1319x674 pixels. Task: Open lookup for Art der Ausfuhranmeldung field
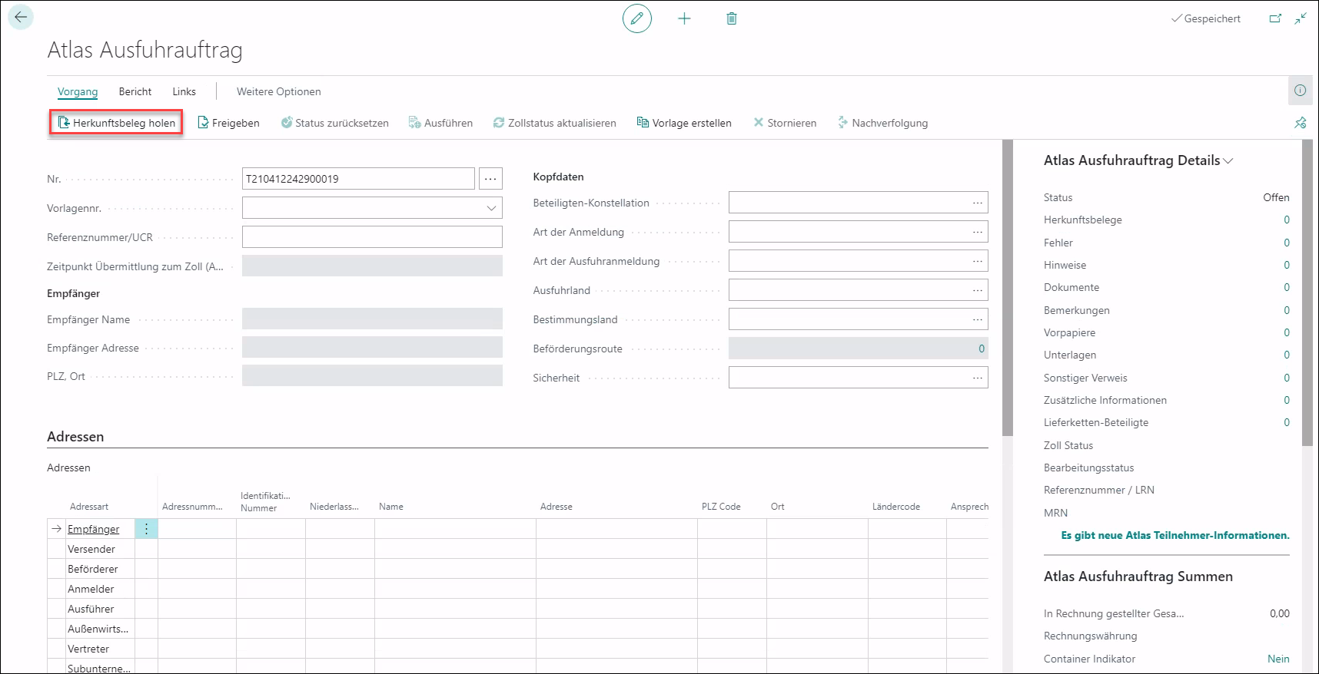[977, 261]
